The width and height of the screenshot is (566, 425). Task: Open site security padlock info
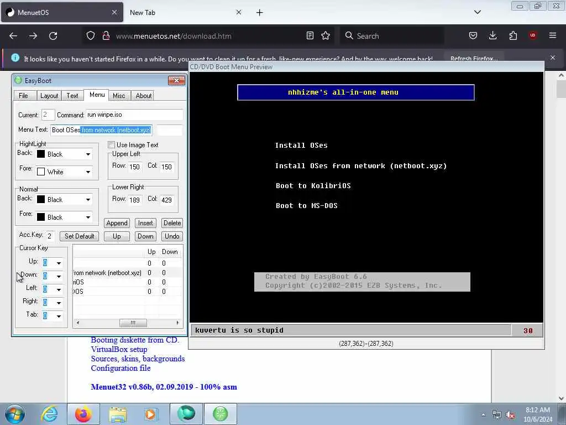click(106, 36)
